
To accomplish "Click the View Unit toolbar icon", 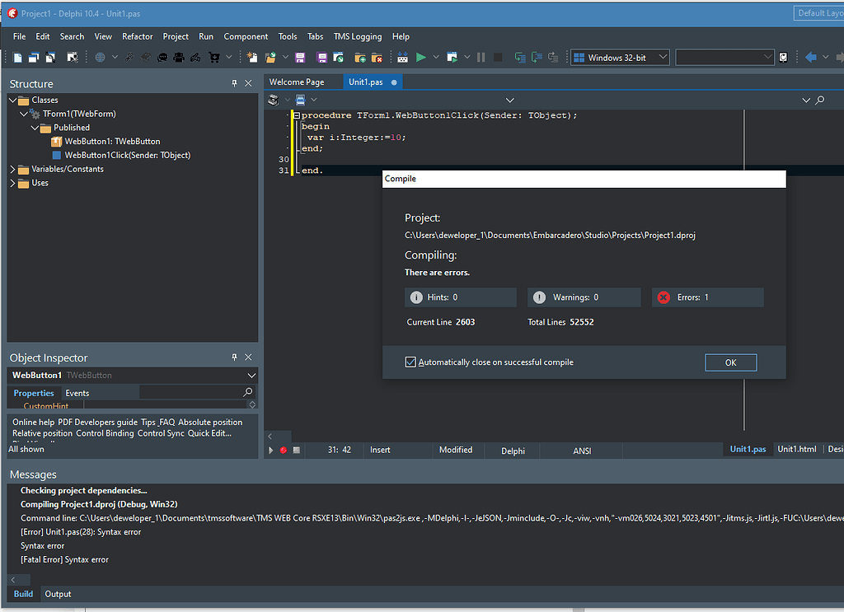I will coord(18,57).
